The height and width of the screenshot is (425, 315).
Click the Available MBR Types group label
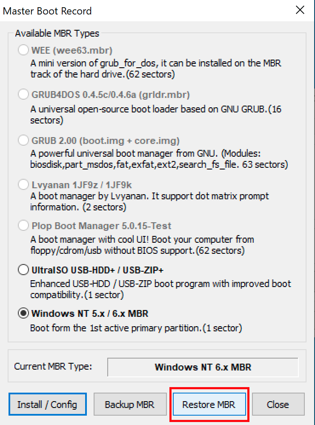click(57, 33)
